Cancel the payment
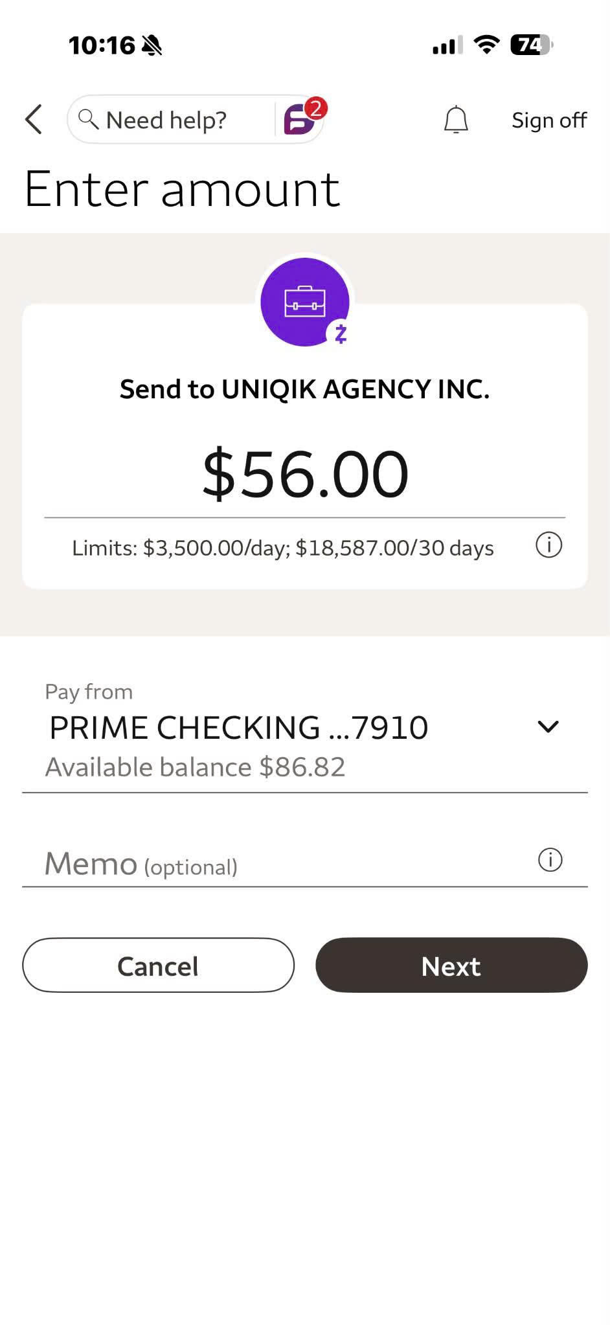The width and height of the screenshot is (610, 1325). tap(158, 965)
